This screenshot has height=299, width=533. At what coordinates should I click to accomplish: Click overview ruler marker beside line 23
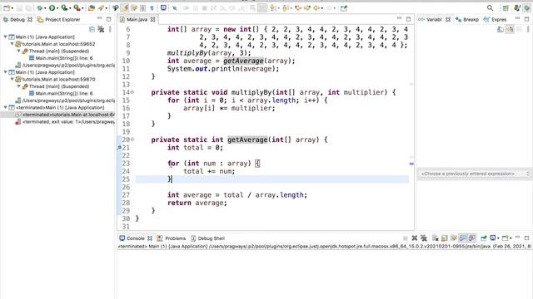pyautogui.click(x=411, y=164)
